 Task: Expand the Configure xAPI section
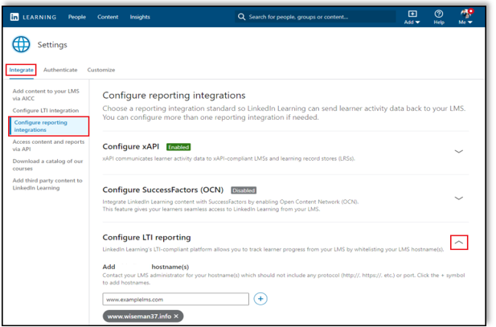pyautogui.click(x=459, y=151)
